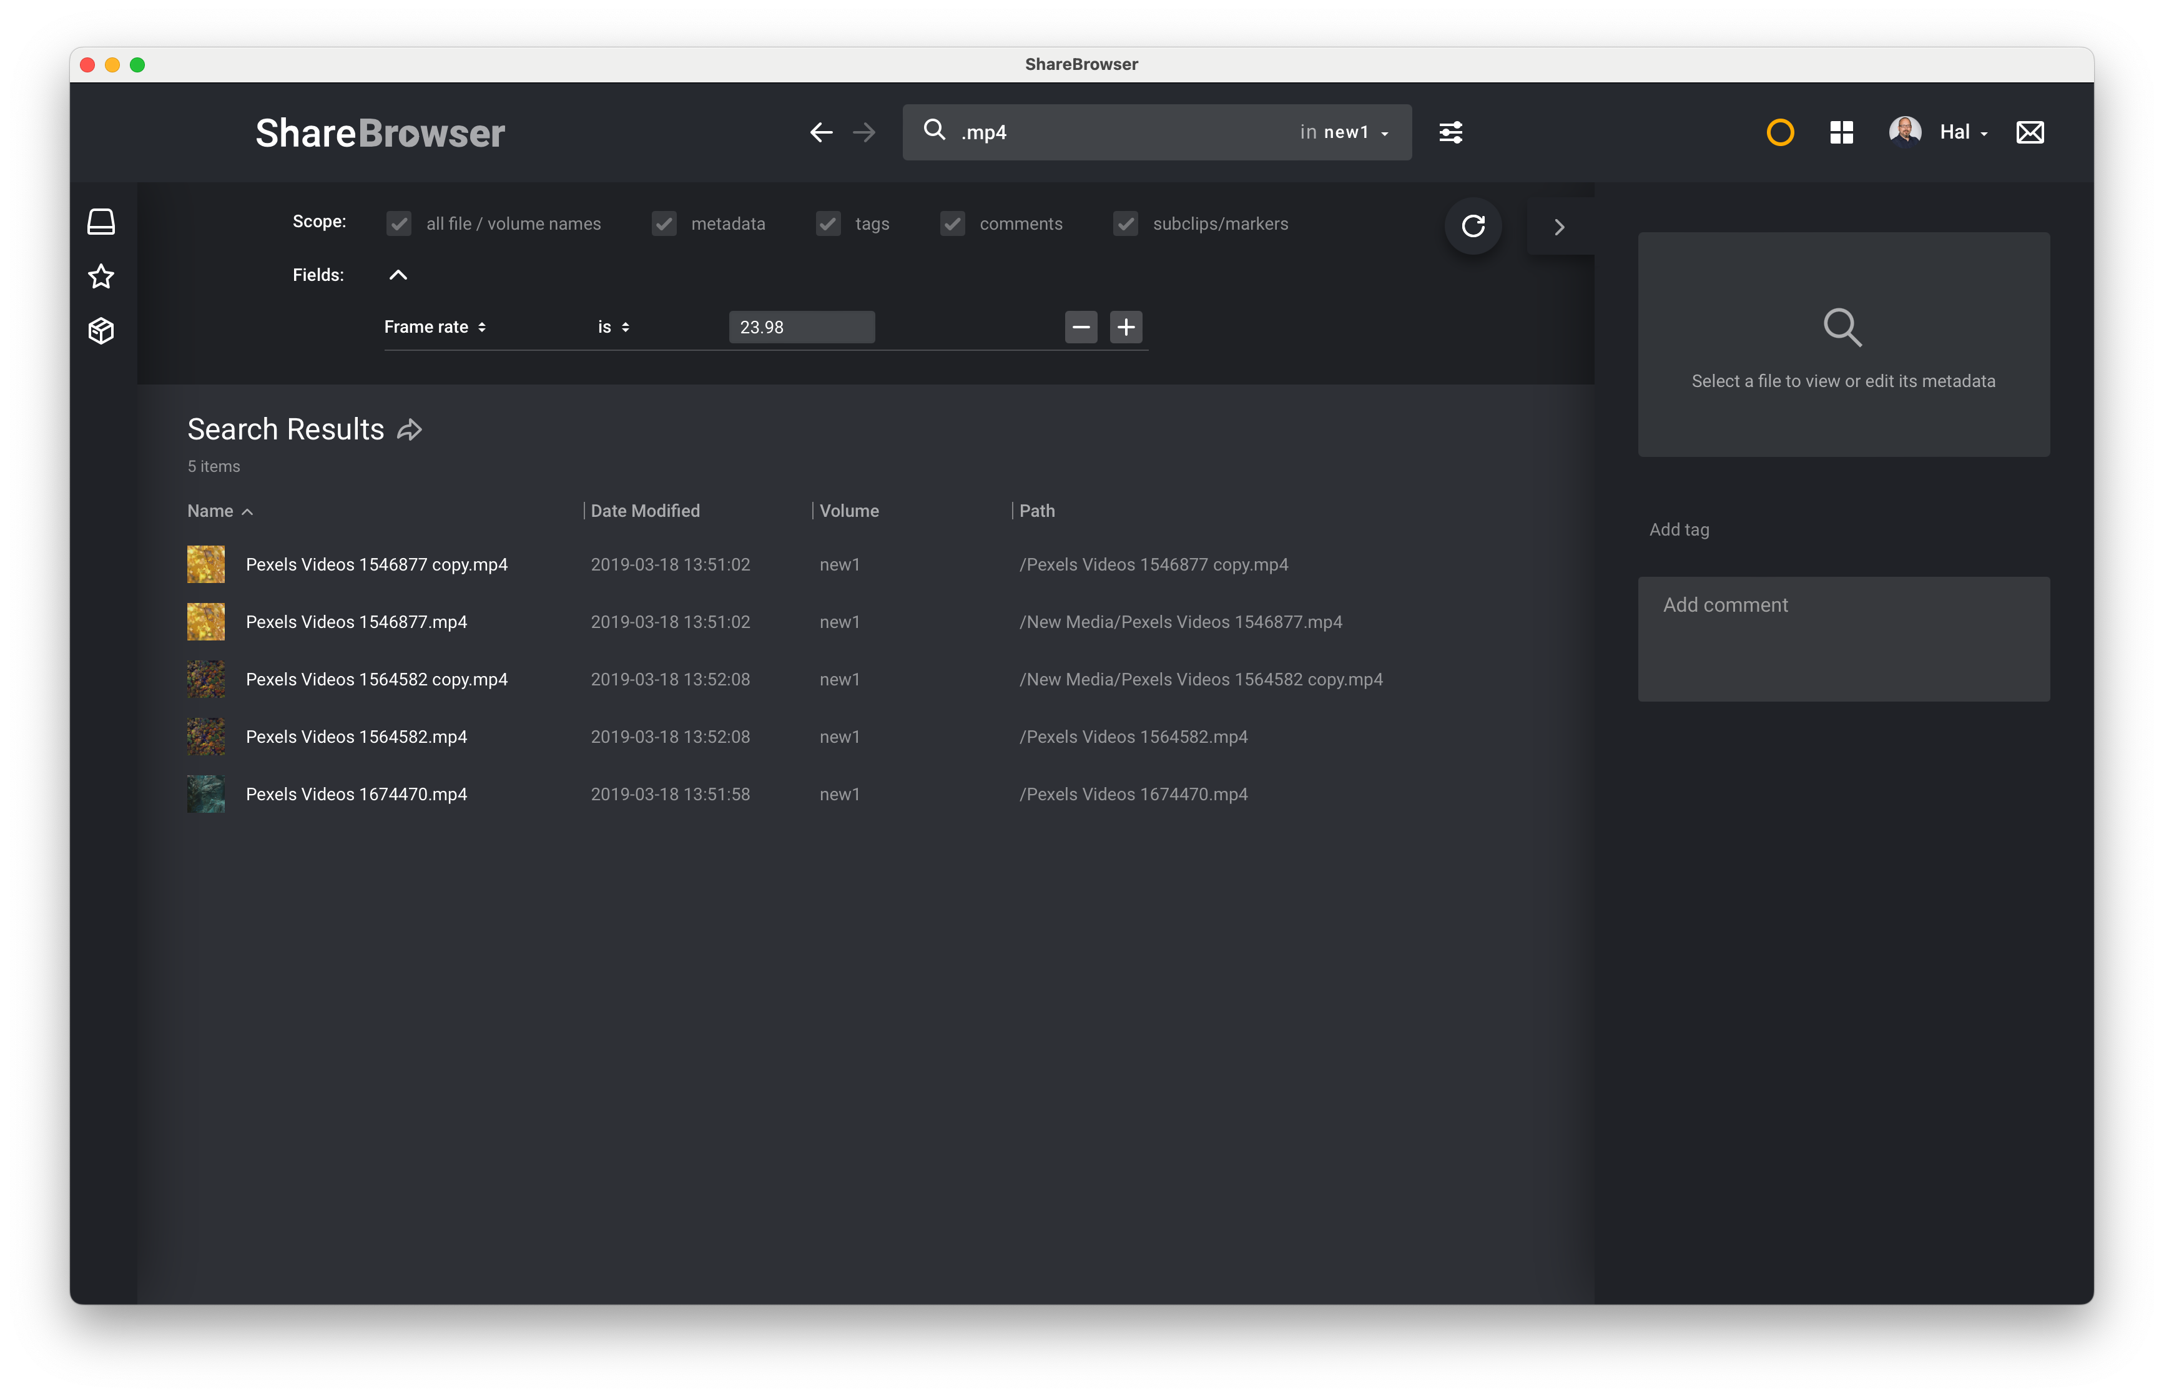Click path /New Media/Pexels Videos 1546877.mp4

[1181, 622]
